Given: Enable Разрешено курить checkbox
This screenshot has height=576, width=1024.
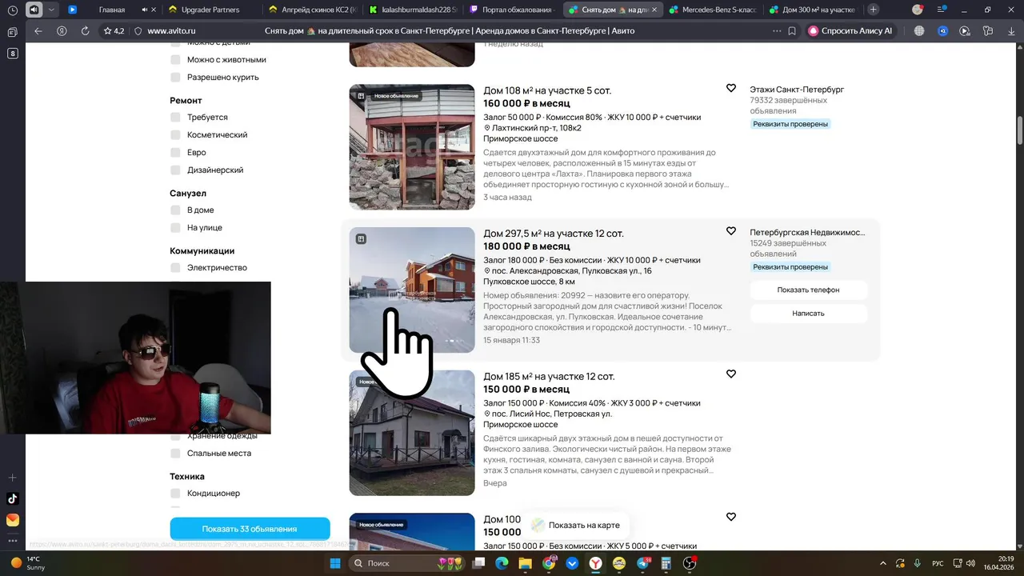Looking at the screenshot, I should point(175,78).
